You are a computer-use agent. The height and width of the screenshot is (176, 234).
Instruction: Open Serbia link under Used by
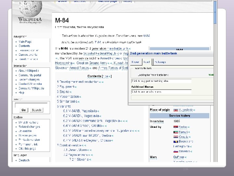(x=183, y=127)
